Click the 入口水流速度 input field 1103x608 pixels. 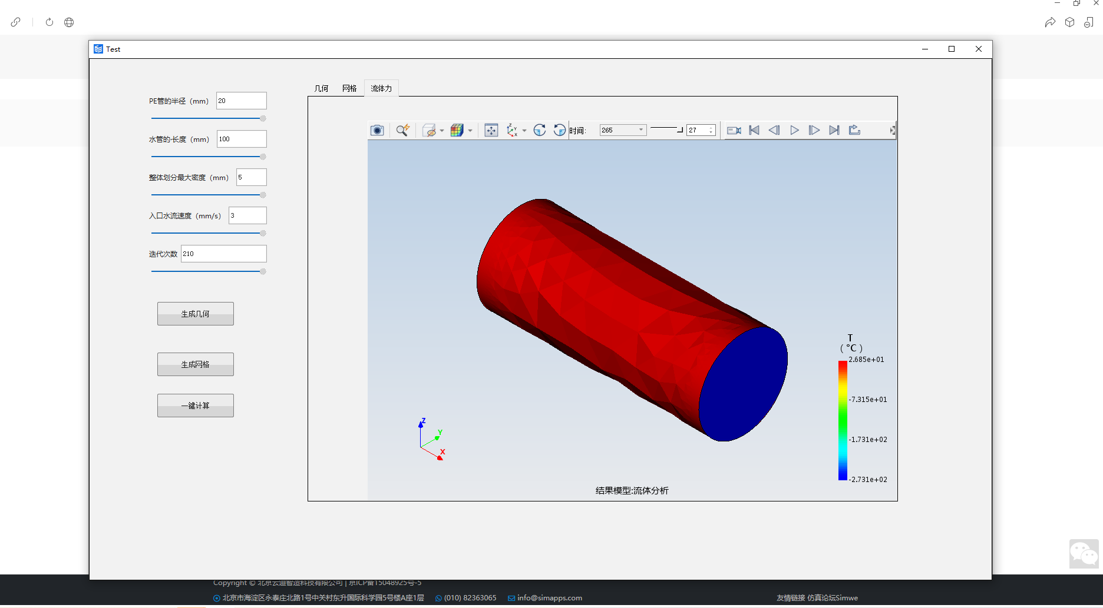click(247, 215)
